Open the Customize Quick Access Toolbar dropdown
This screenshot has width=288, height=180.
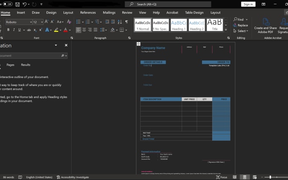click(x=42, y=4)
